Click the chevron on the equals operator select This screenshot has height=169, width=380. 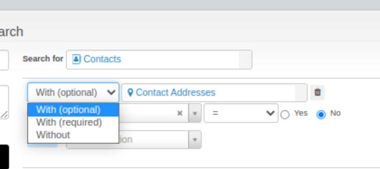pos(270,113)
